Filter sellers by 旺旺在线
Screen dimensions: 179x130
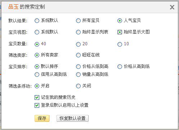(x=78, y=55)
